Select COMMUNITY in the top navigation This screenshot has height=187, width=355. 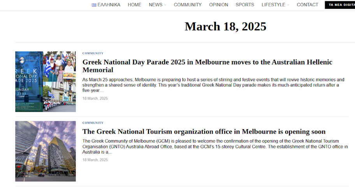[188, 5]
